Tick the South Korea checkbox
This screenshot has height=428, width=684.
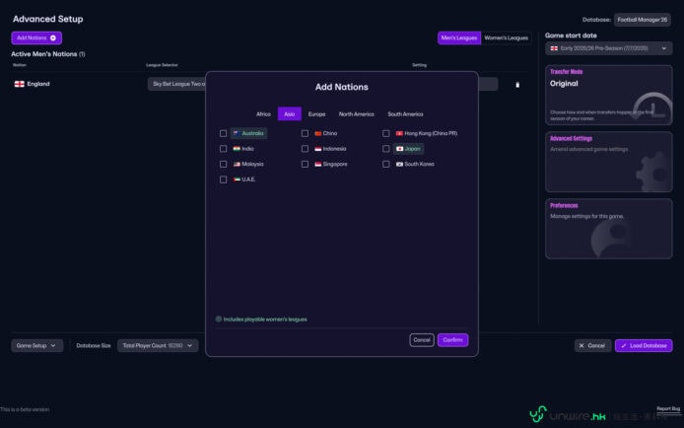(386, 164)
